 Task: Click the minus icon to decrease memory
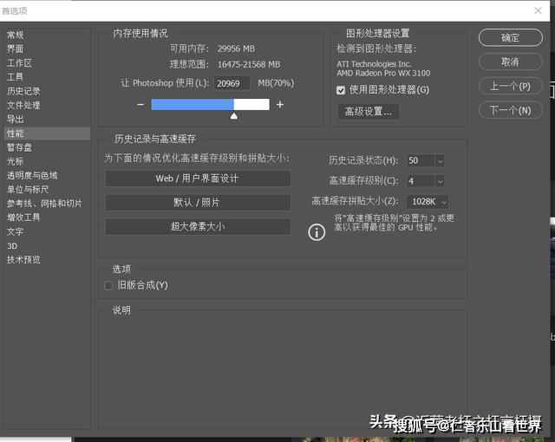point(140,105)
